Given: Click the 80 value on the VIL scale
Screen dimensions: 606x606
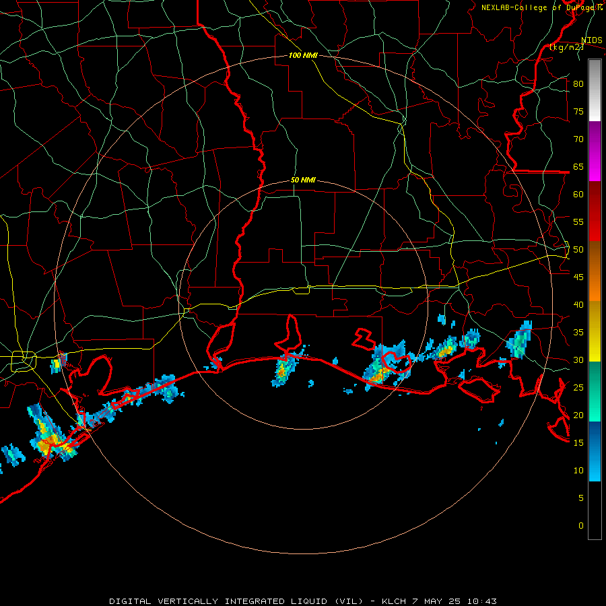Looking at the screenshot, I should tap(578, 84).
